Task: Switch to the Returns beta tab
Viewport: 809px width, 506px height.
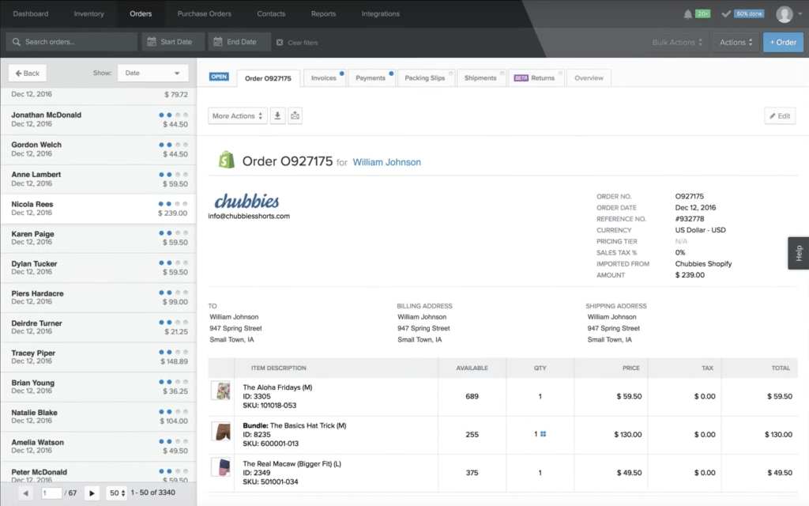Action: 536,78
